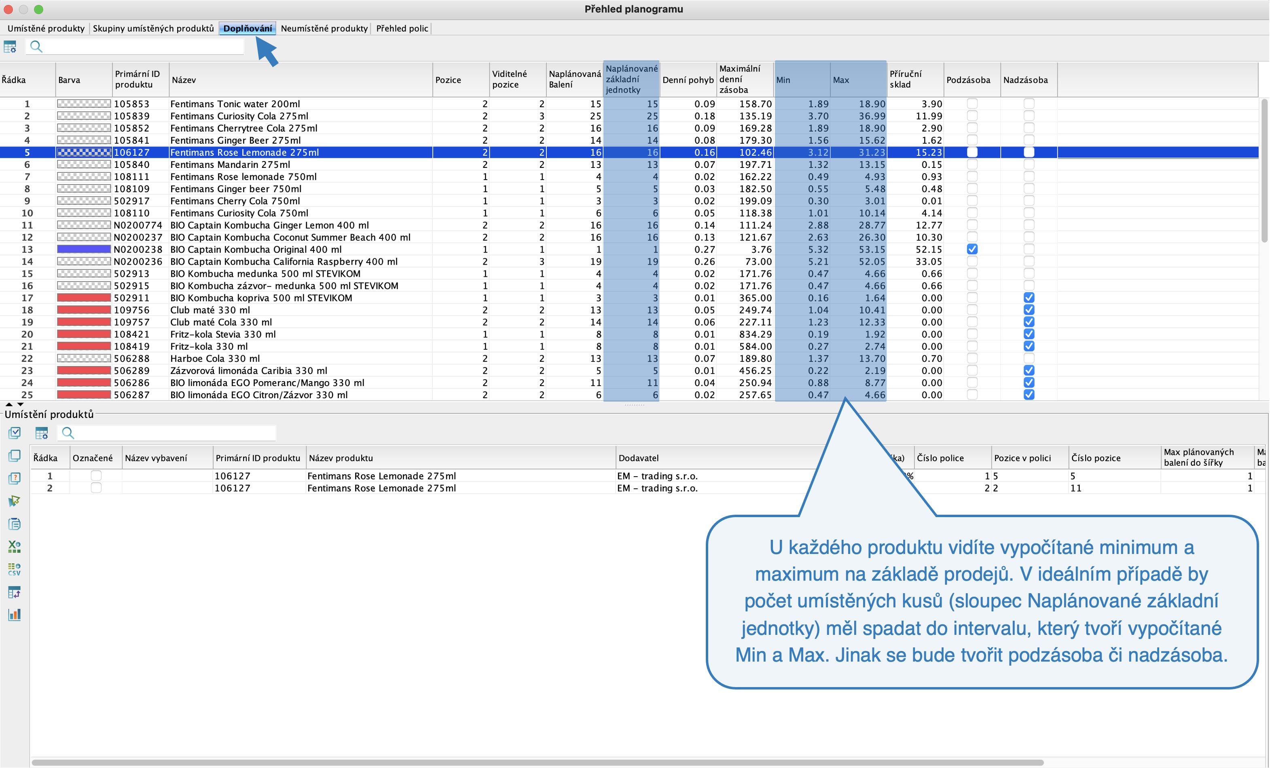Click red Barva swatch for Club maté Cola

83,322
